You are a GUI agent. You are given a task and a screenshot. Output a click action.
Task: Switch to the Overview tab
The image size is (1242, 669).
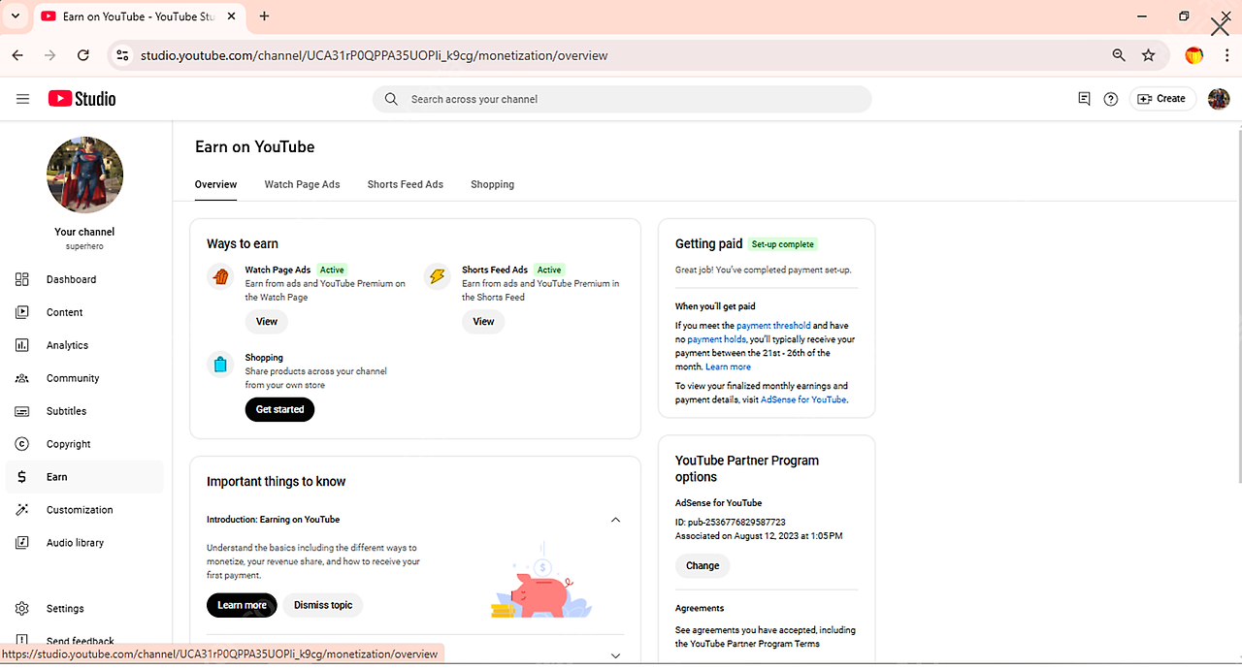[215, 184]
